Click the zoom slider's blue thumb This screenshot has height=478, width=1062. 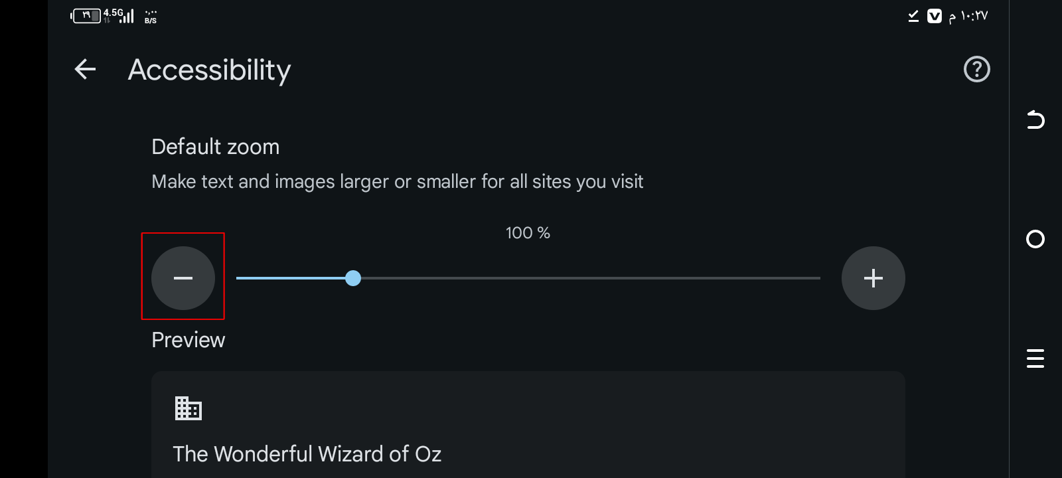click(x=353, y=278)
